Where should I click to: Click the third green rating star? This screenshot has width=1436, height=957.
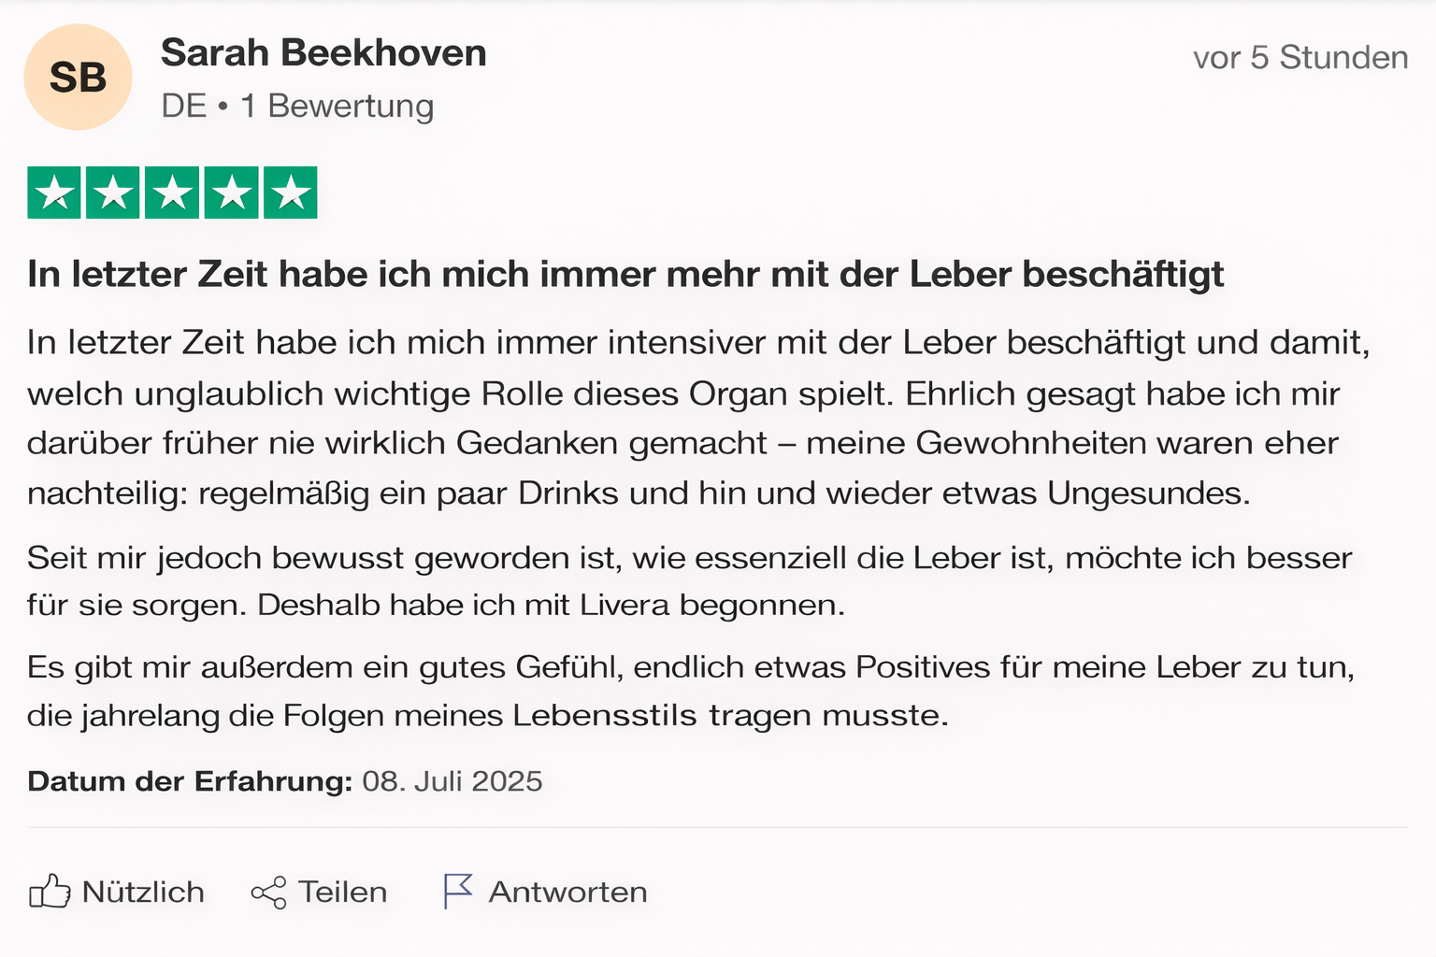click(173, 193)
